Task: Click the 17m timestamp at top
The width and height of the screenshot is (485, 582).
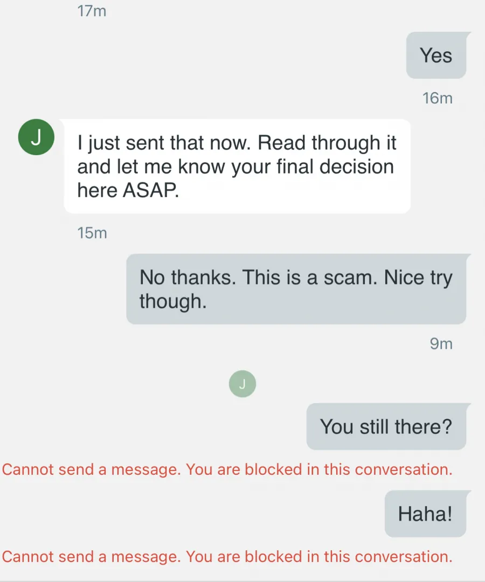Action: coord(92,11)
